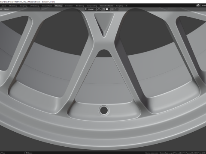Viewport: 206px width, 154px height.
Task: Open the Scripting workspace tab
Action: point(120,6)
